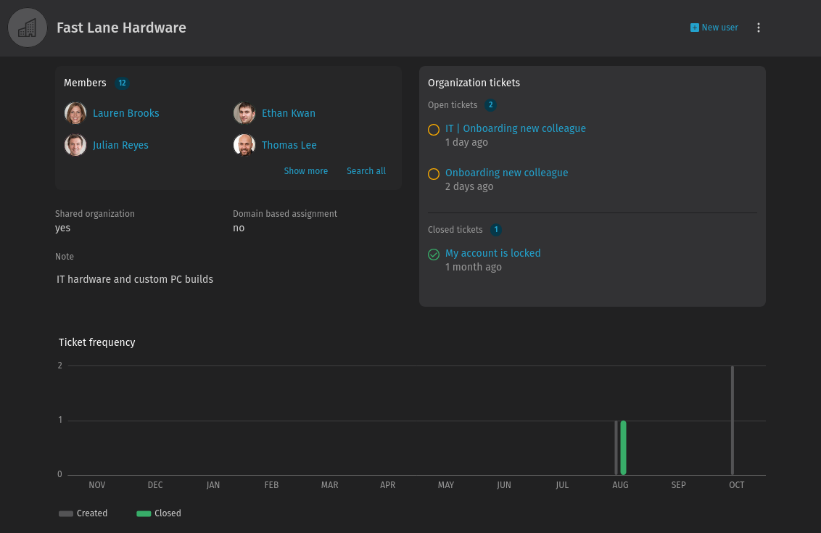Expand members list with Show more
The width and height of the screenshot is (821, 533).
tap(306, 170)
